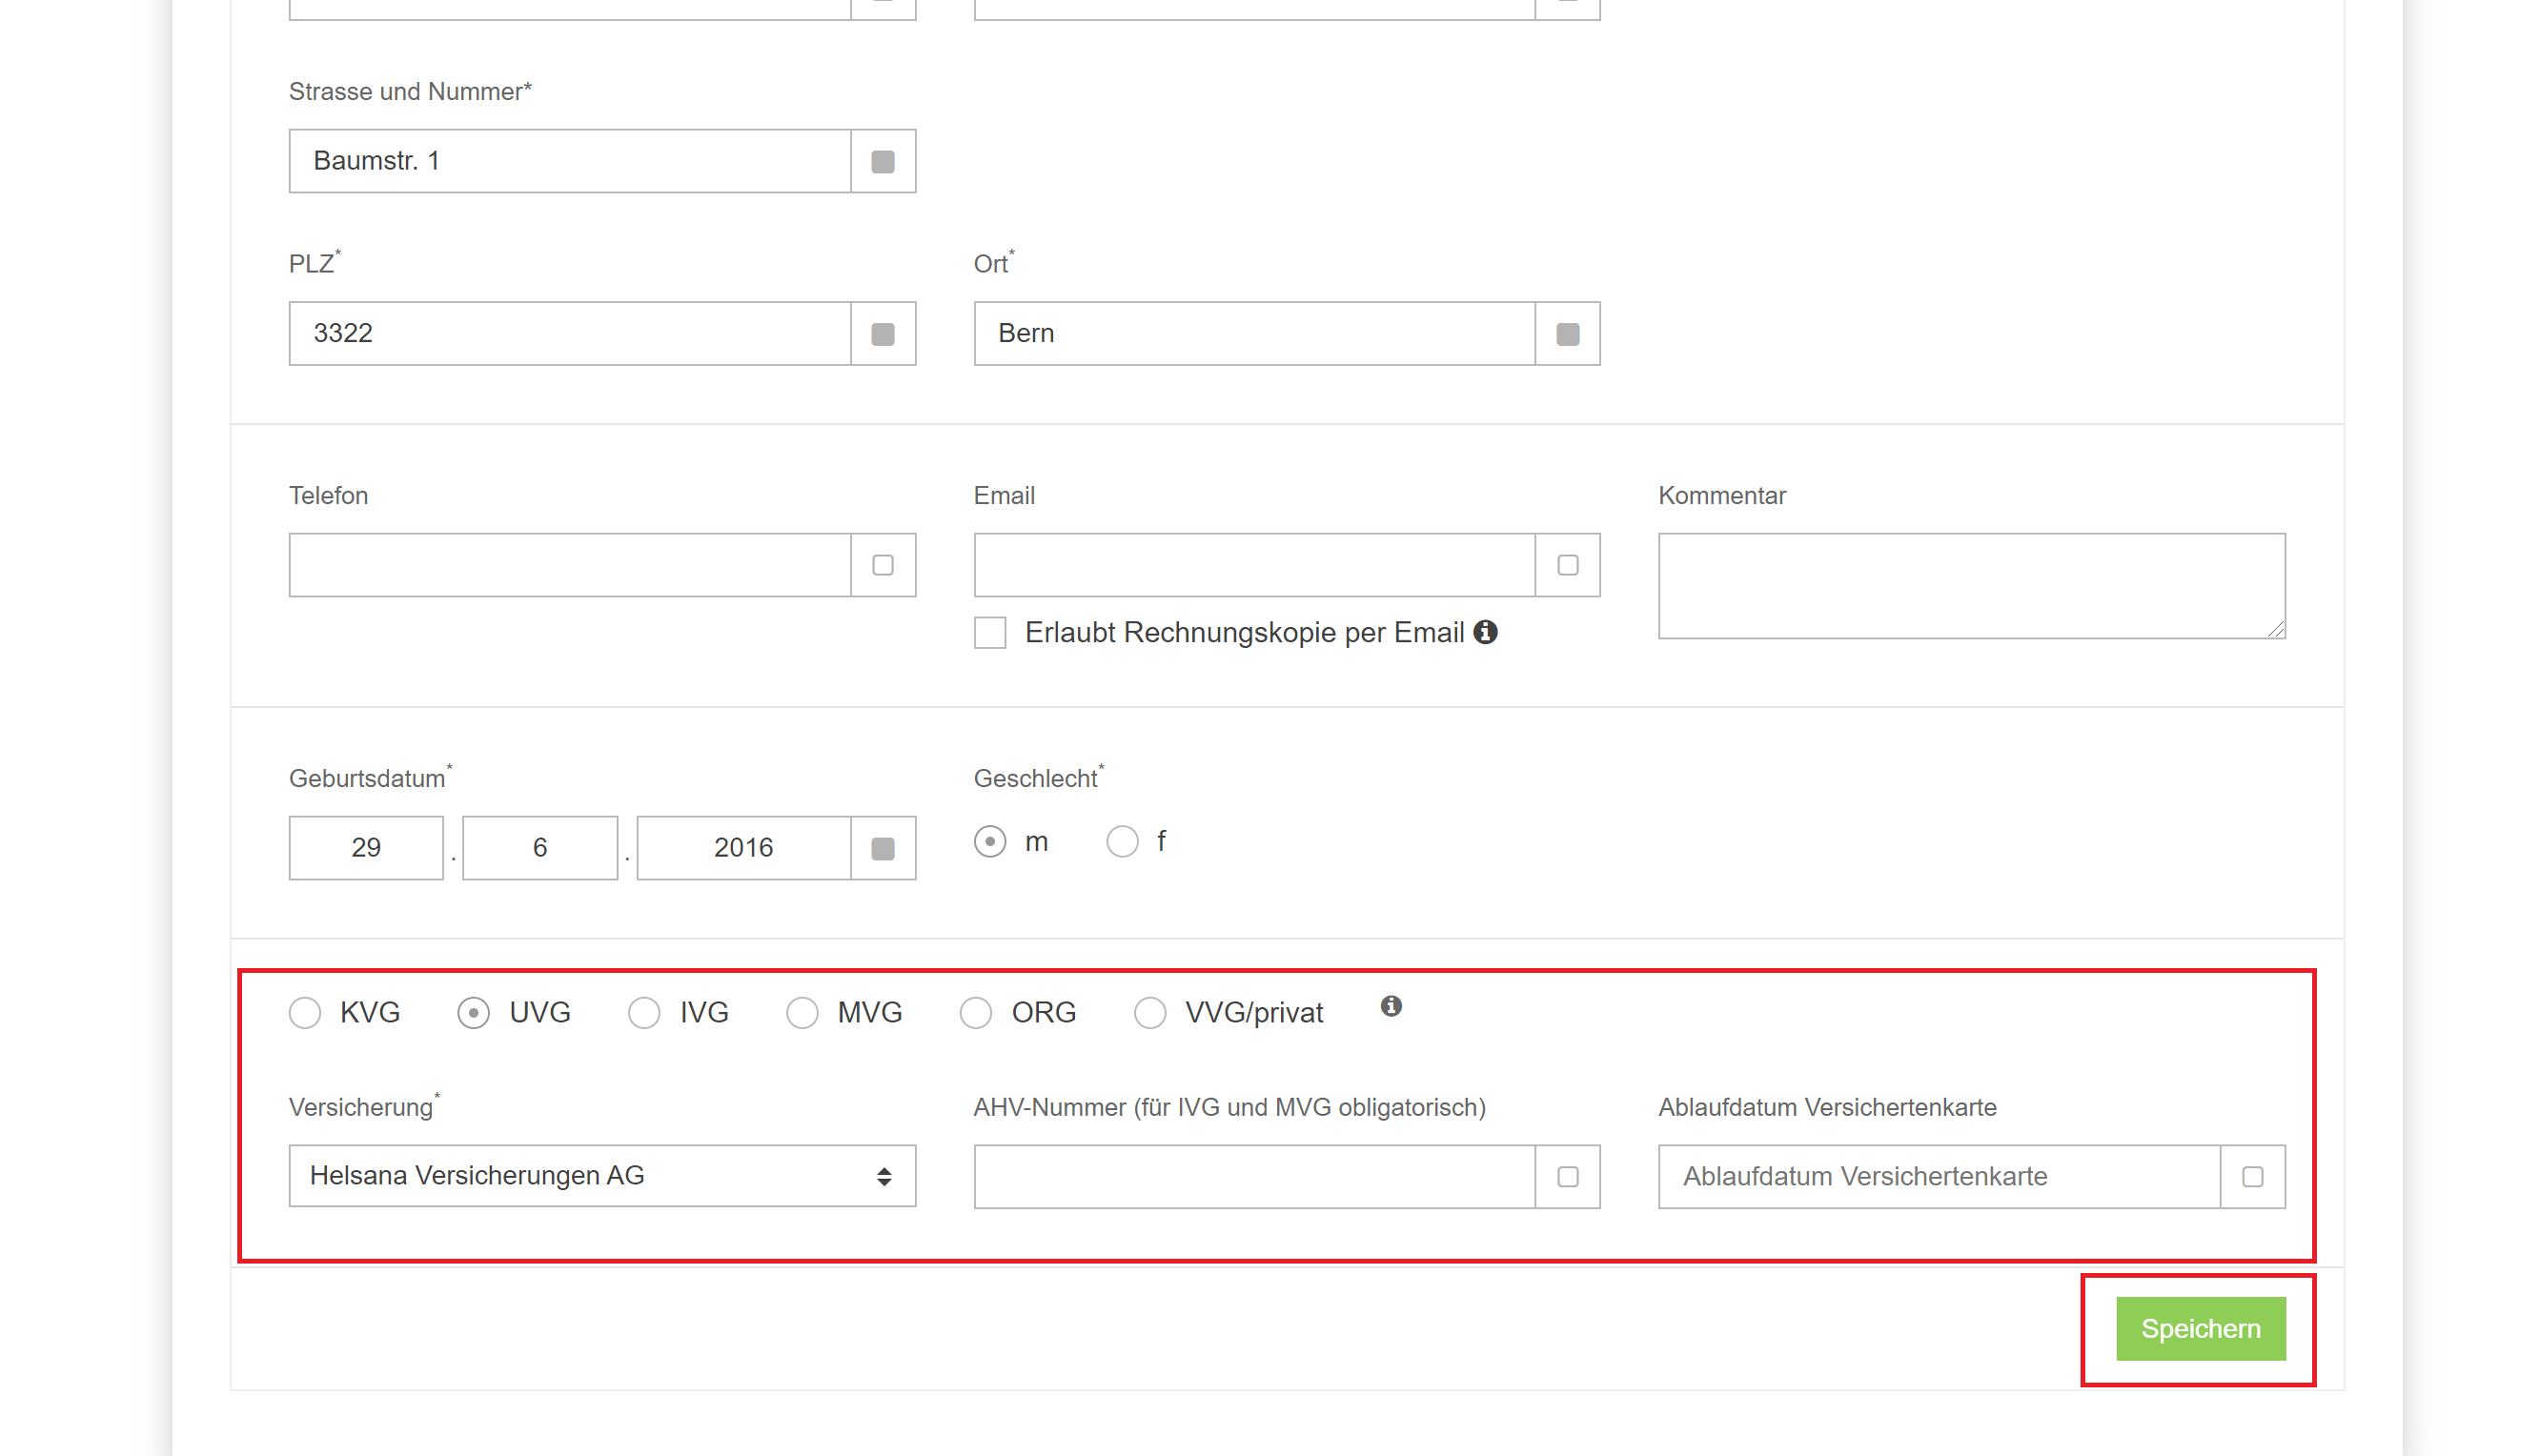Screen dimensions: 2539x1456
Task: Toggle the checkbox beside the Ort field
Action: click(1567, 333)
